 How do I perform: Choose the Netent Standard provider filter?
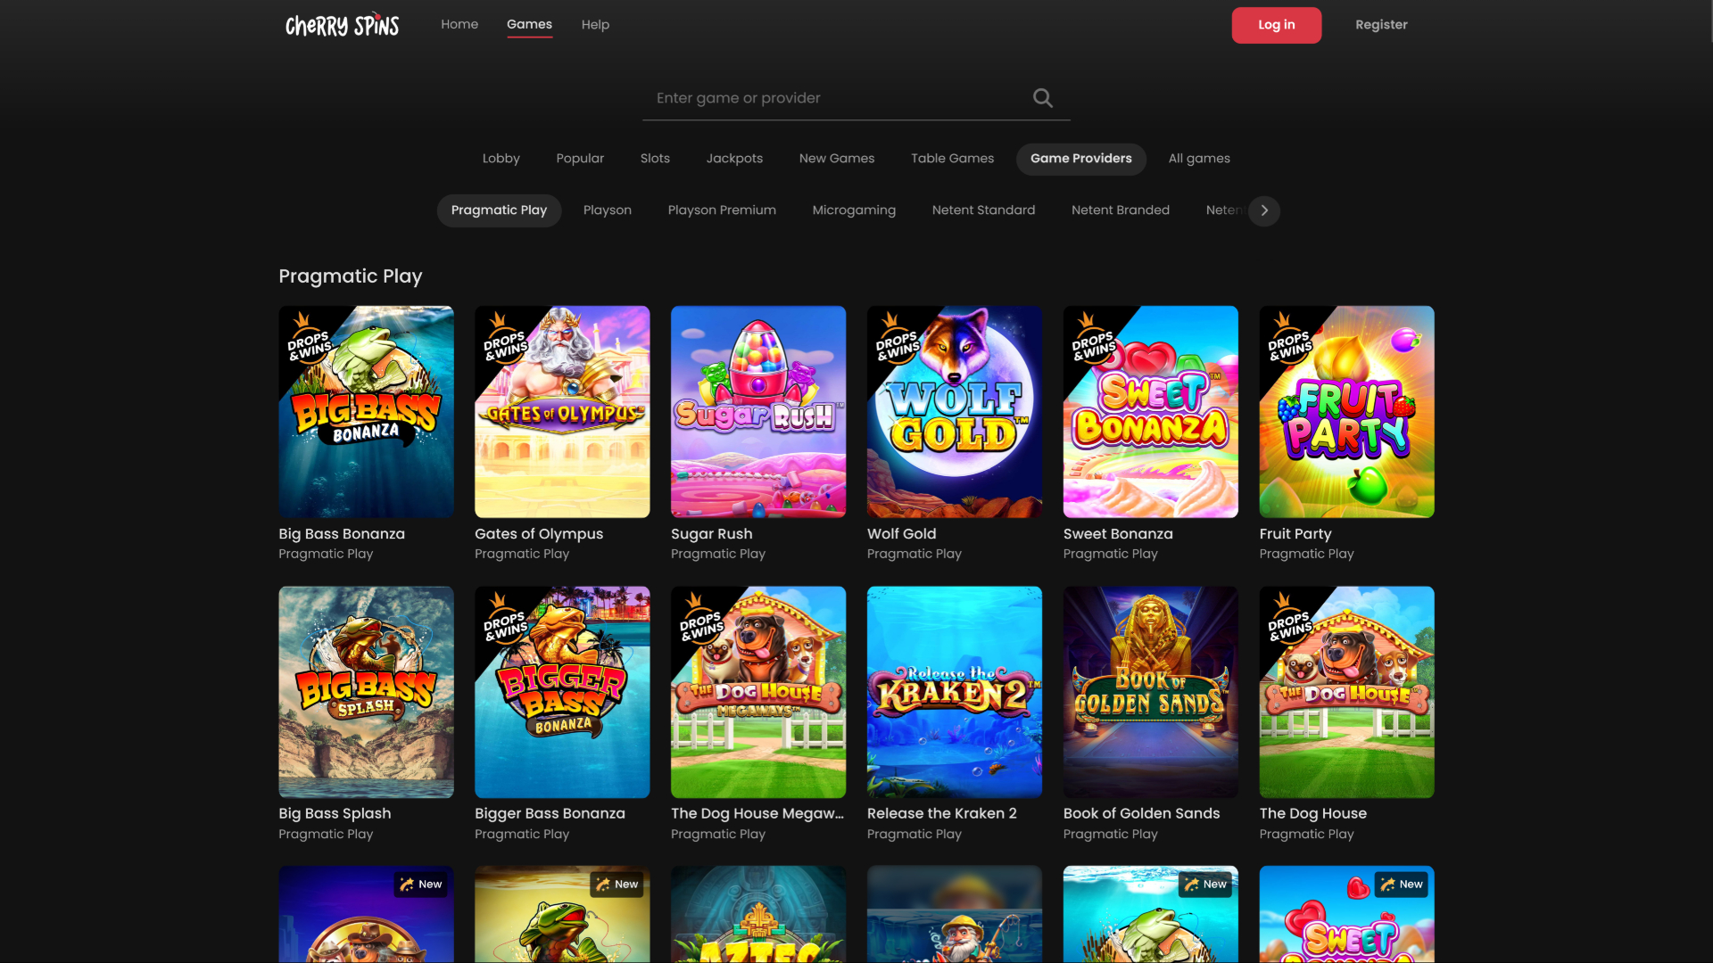click(x=983, y=210)
